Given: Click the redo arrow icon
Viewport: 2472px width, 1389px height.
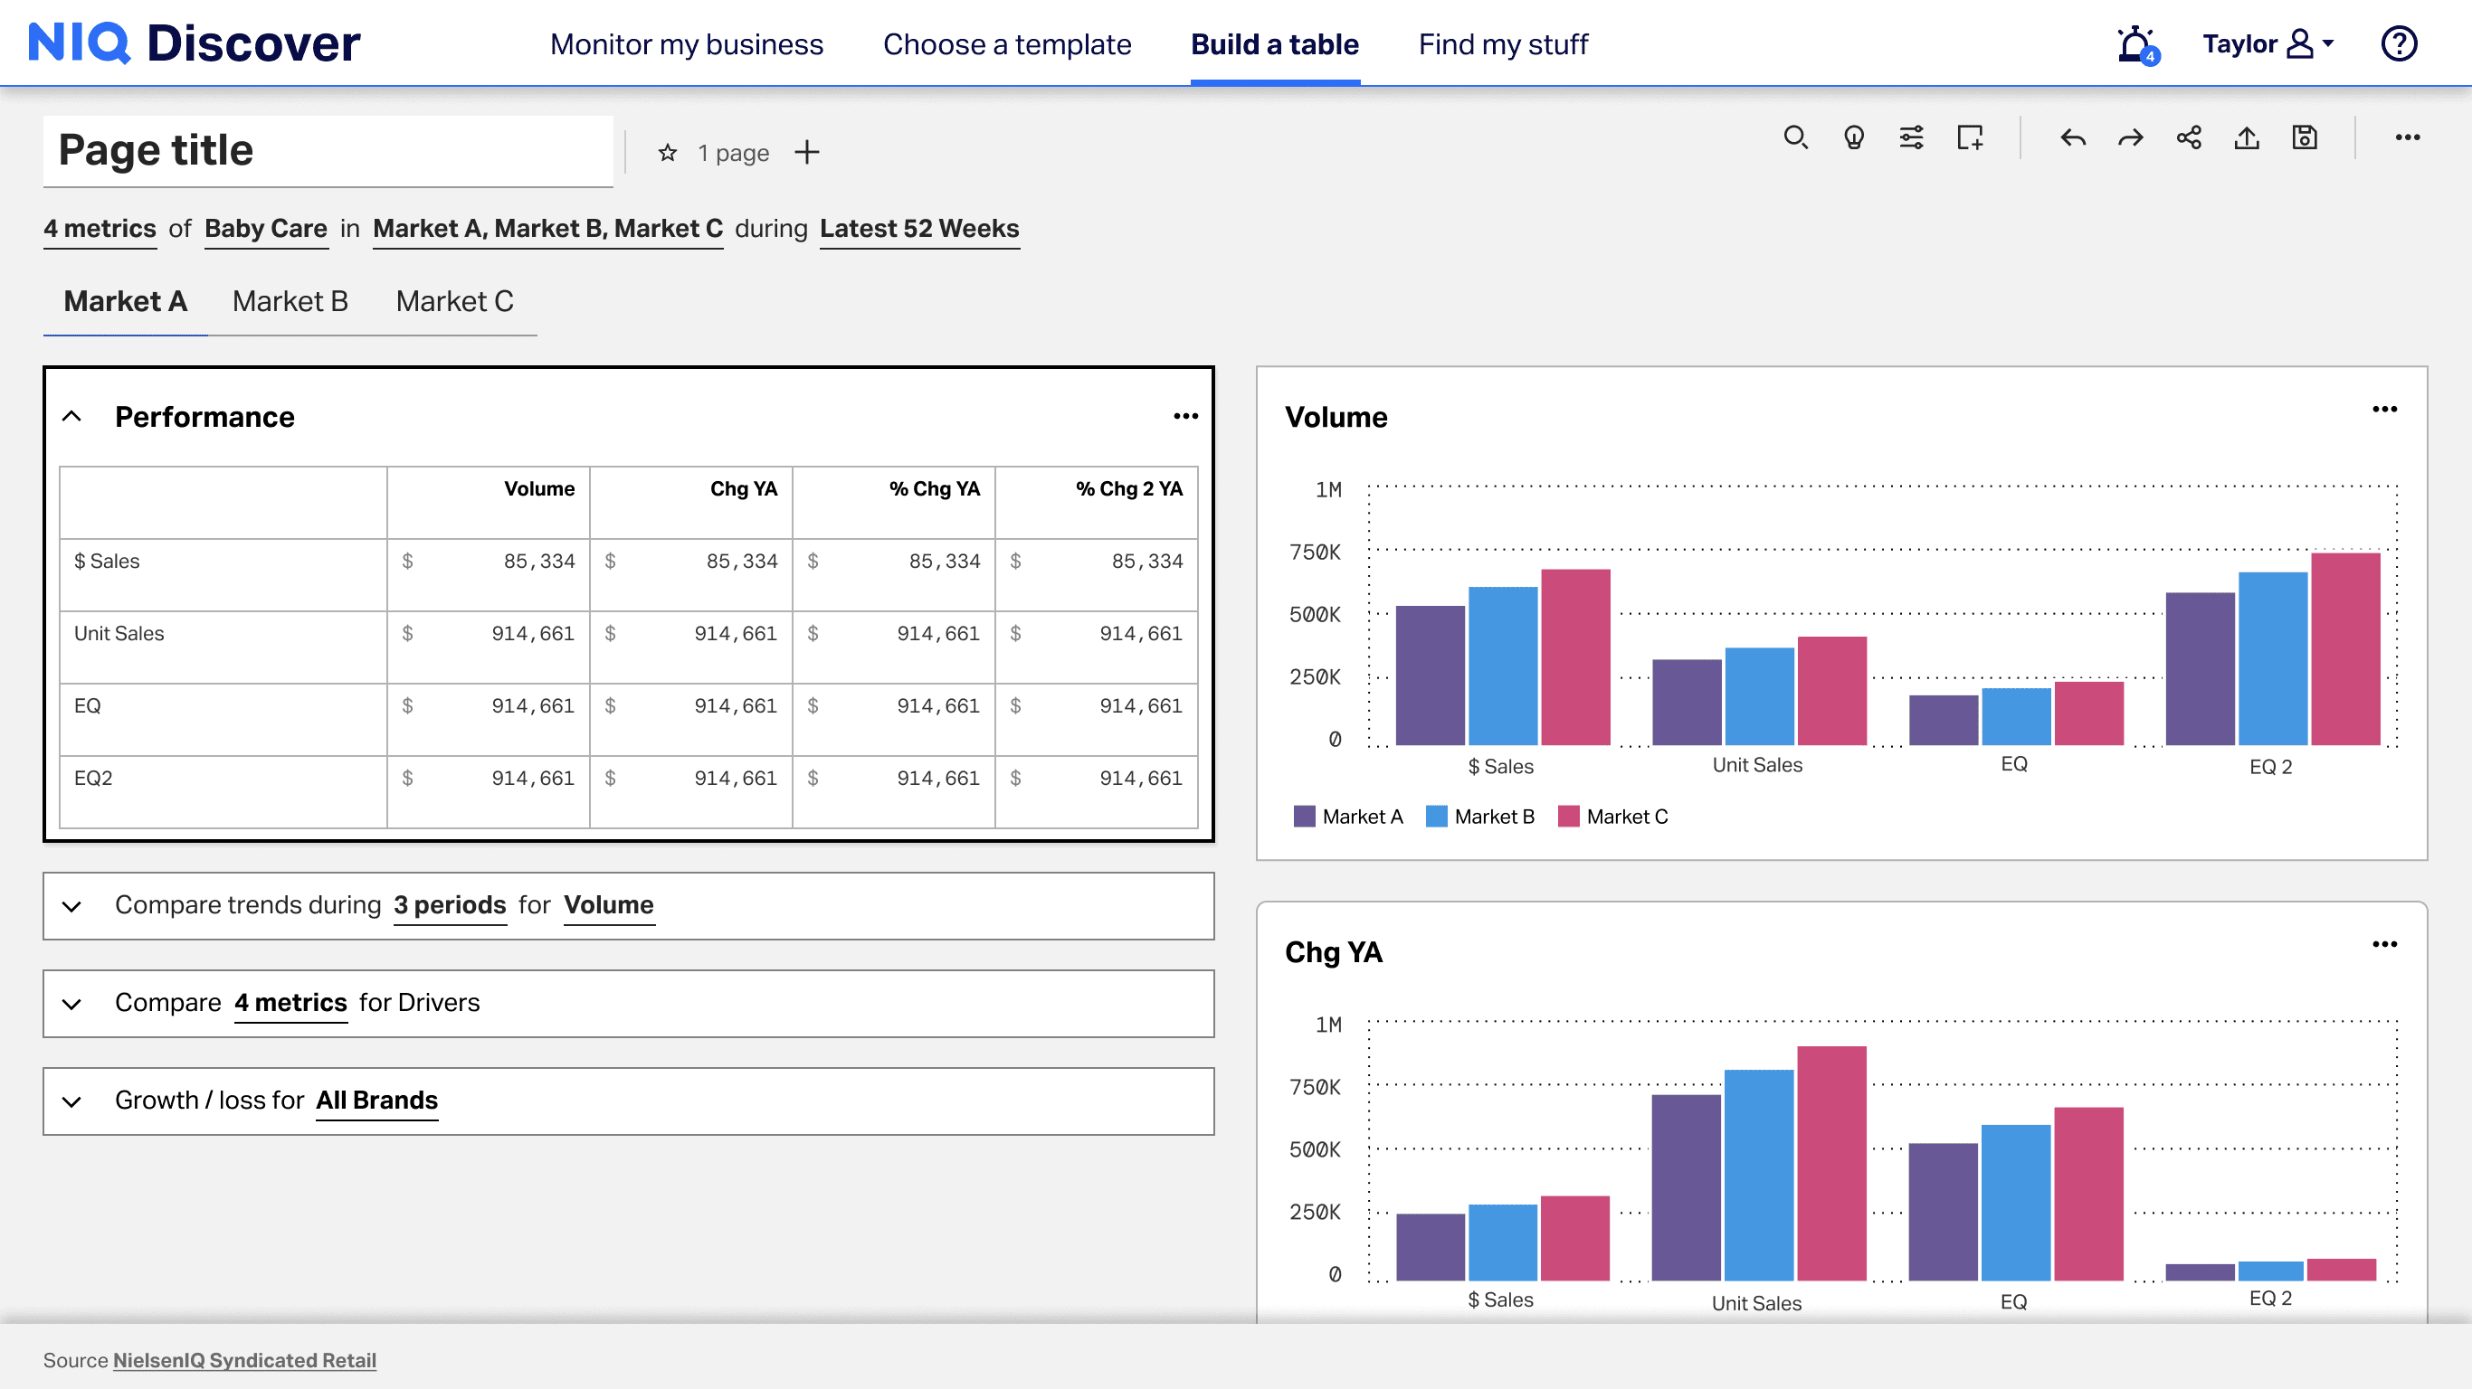Looking at the screenshot, I should [x=2130, y=138].
